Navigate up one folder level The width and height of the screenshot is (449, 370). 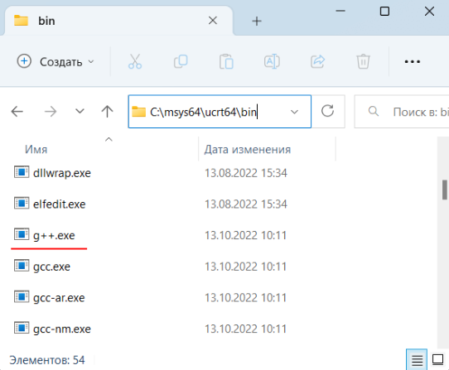pyautogui.click(x=108, y=111)
